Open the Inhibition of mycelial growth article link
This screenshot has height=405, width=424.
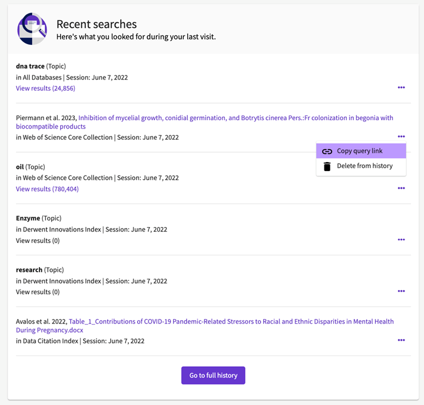(x=204, y=122)
